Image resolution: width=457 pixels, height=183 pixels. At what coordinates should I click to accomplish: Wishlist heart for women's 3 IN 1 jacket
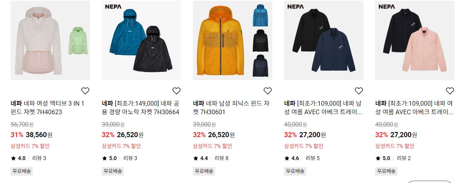pos(85,91)
